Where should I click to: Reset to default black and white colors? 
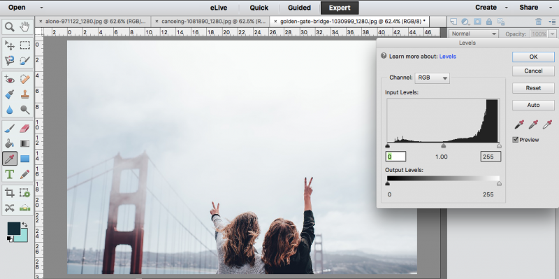[x=10, y=239]
